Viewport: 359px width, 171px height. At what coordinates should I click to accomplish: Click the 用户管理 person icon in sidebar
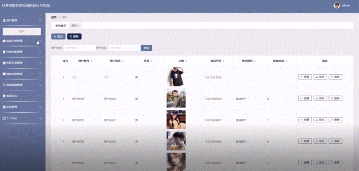4,20
